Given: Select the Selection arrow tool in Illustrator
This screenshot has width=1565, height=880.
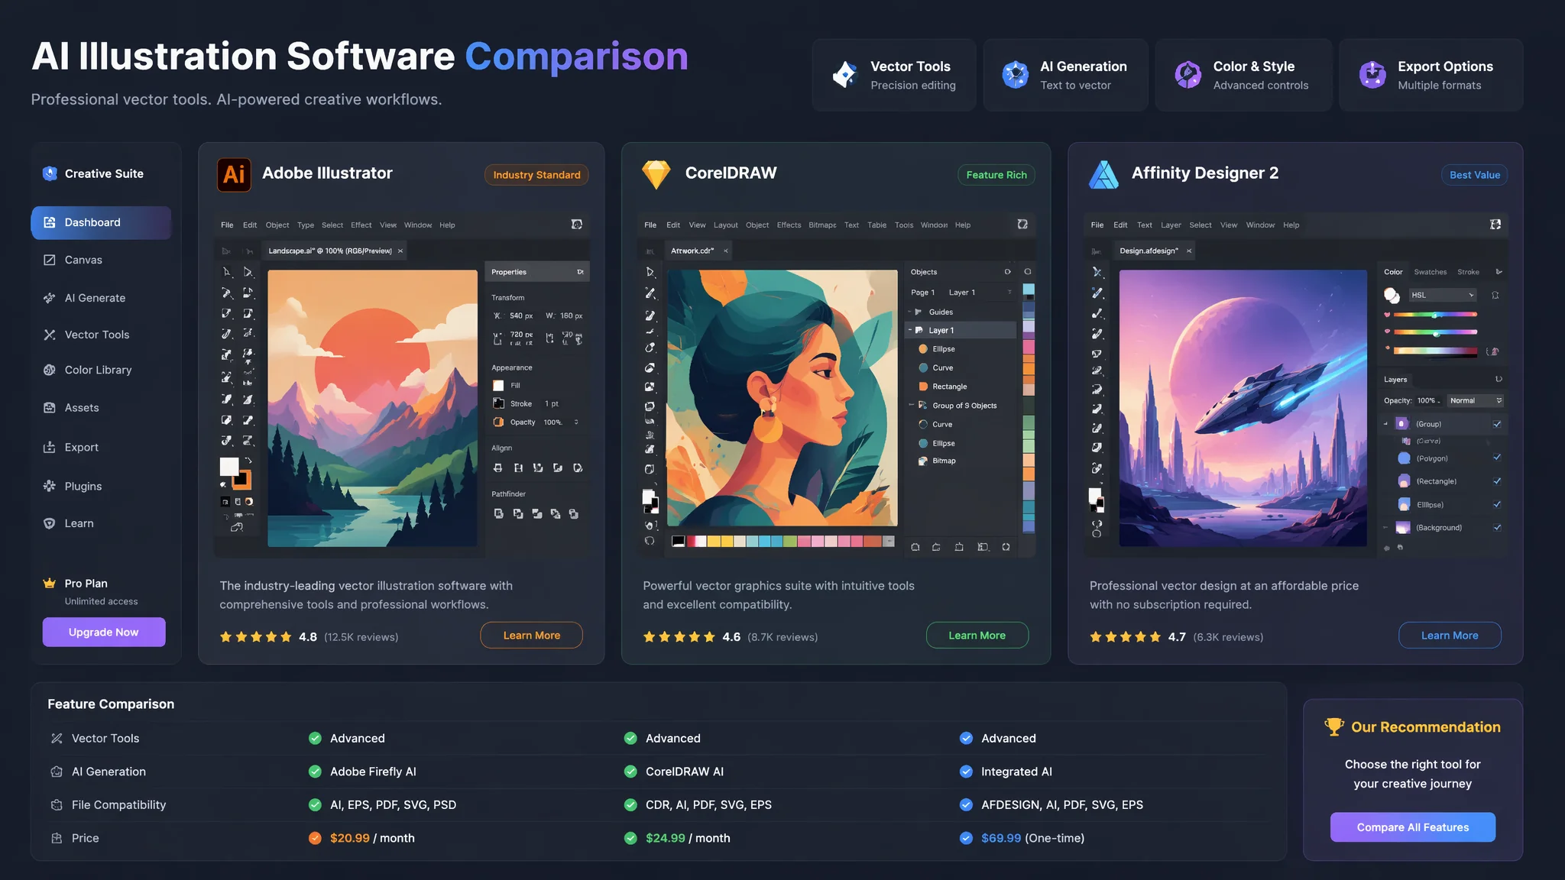Looking at the screenshot, I should click(227, 272).
